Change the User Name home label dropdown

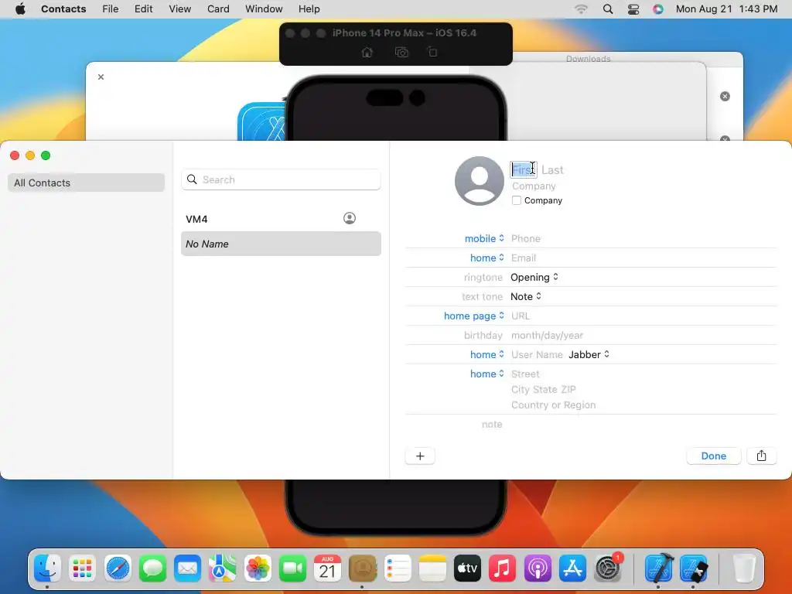click(x=487, y=354)
